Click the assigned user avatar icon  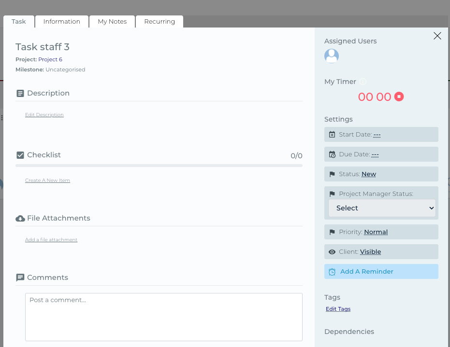coord(332,56)
